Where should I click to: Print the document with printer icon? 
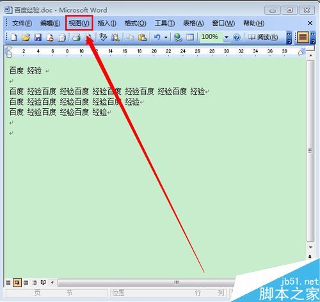[x=76, y=37]
